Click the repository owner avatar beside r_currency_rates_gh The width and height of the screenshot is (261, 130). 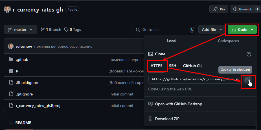pos(7,9)
